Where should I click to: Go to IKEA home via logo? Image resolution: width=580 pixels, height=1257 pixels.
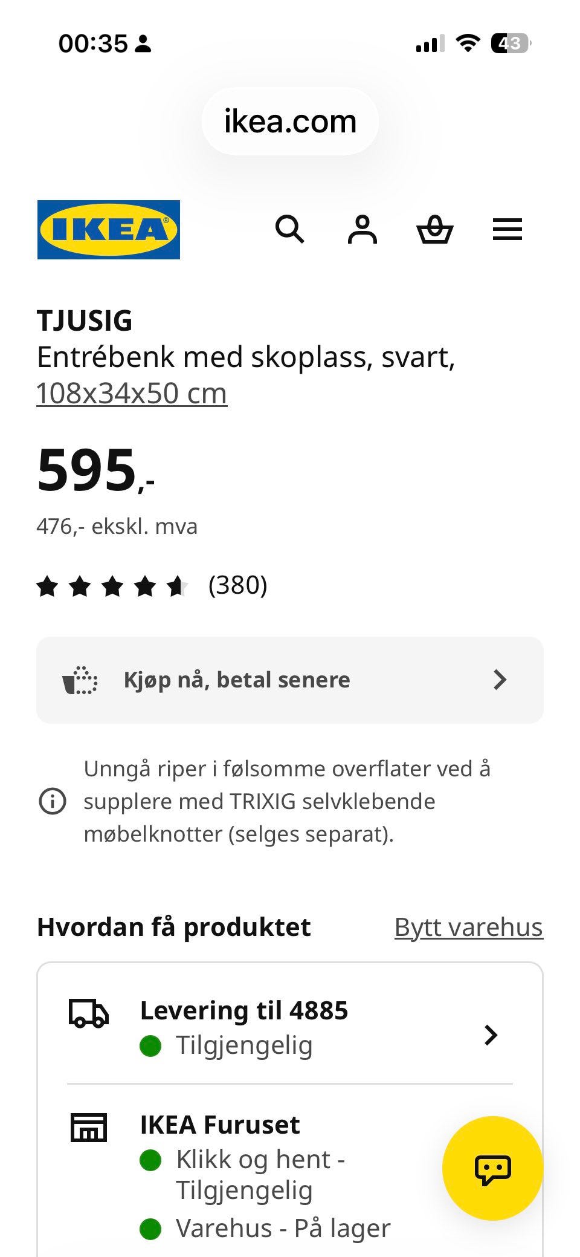109,230
